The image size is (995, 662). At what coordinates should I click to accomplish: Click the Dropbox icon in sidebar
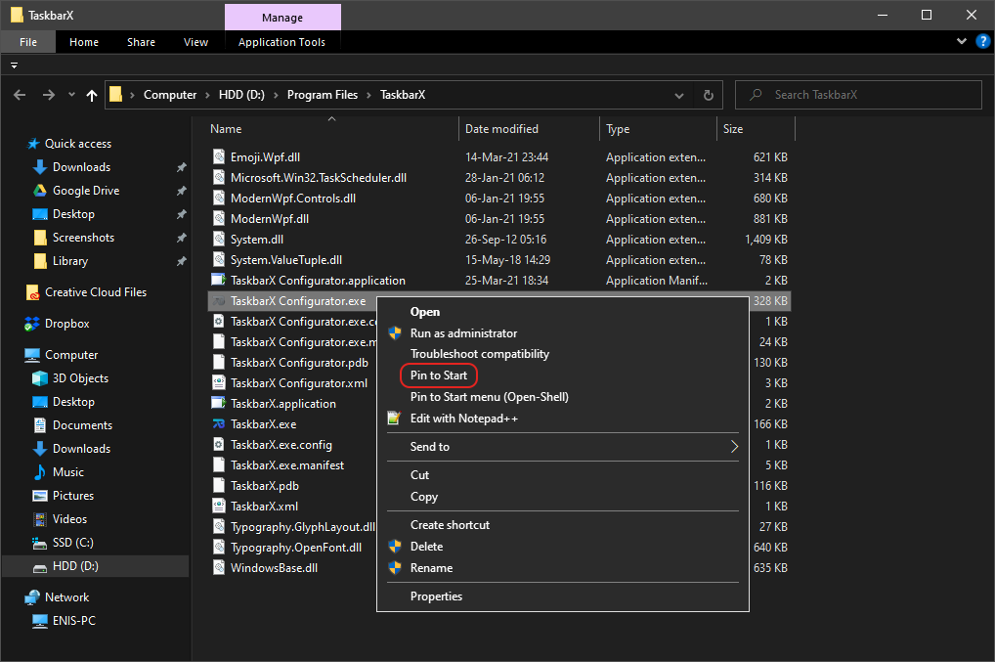32,324
